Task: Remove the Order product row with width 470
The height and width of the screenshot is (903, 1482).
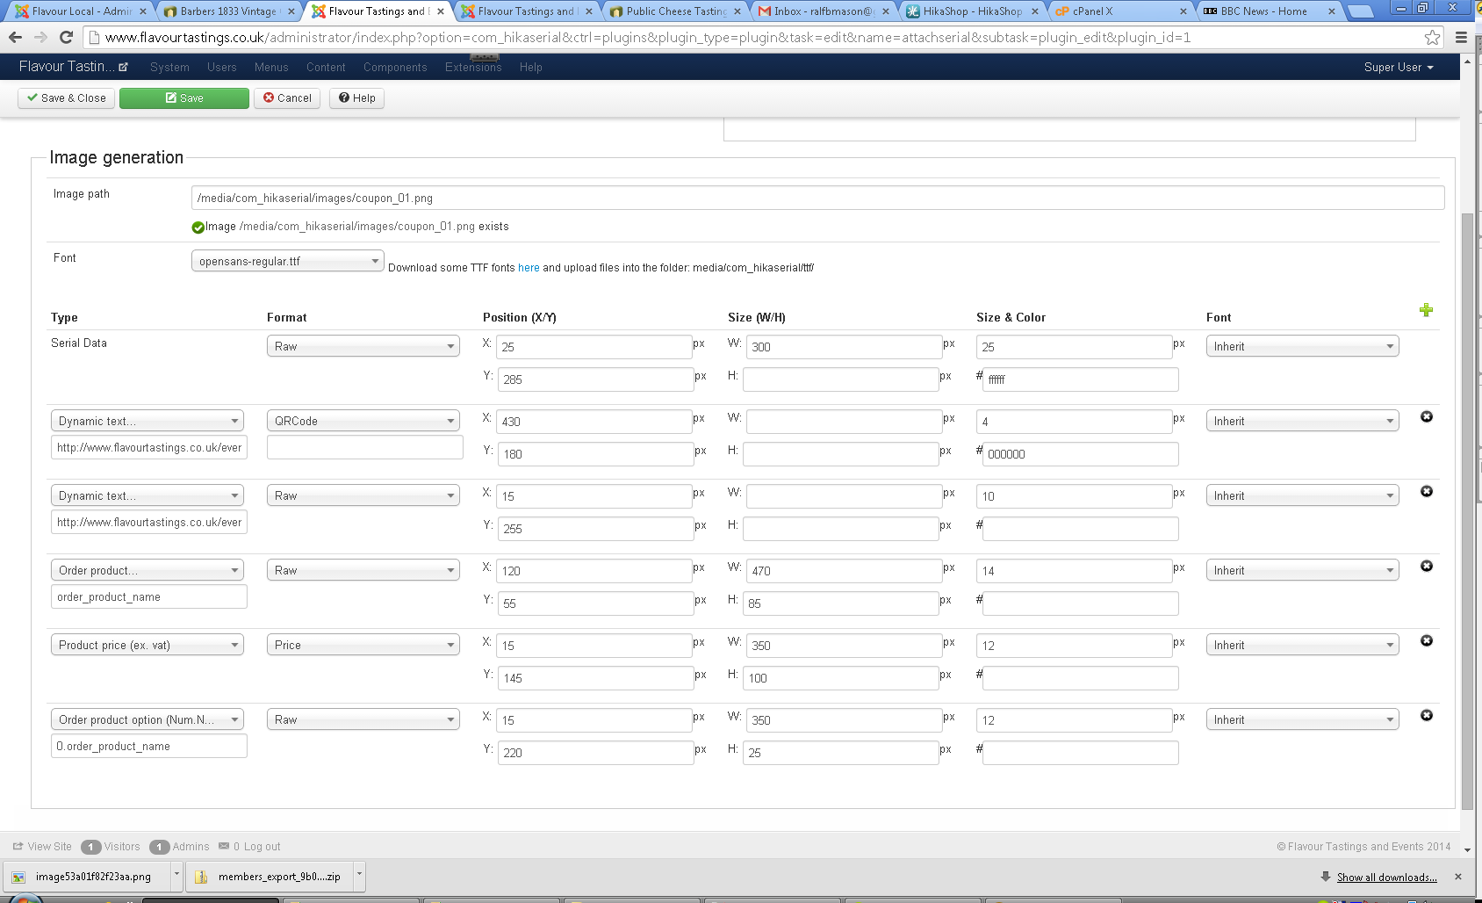Action: [1427, 566]
